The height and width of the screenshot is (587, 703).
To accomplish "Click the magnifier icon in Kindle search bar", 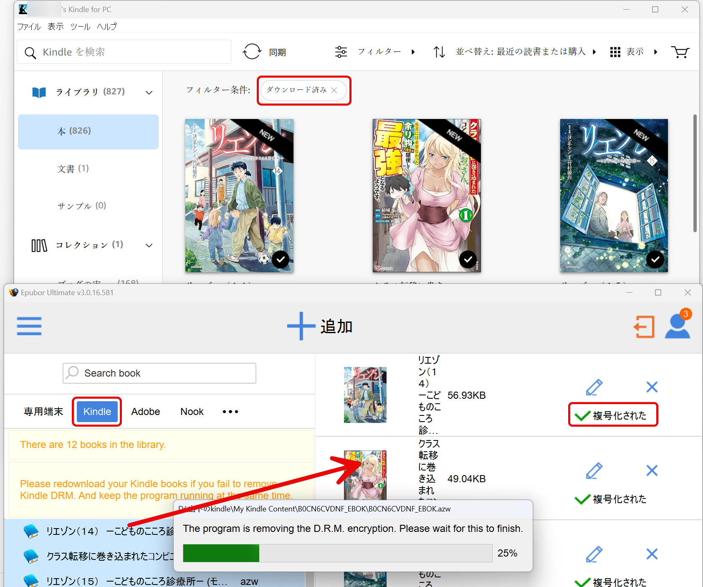I will 30,52.
